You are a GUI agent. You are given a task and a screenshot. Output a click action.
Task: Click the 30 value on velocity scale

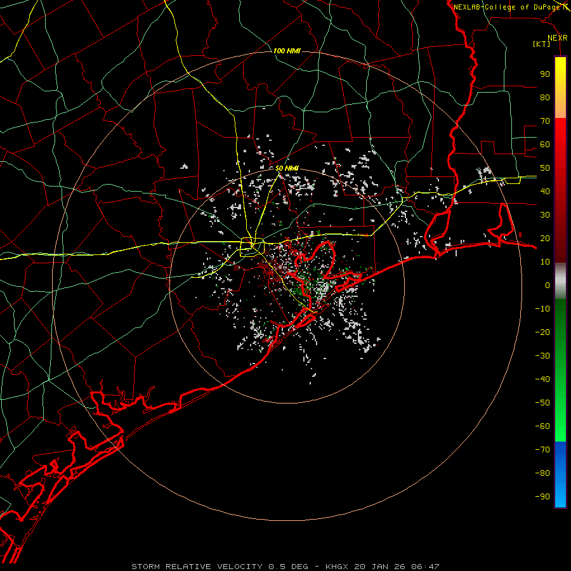click(545, 215)
